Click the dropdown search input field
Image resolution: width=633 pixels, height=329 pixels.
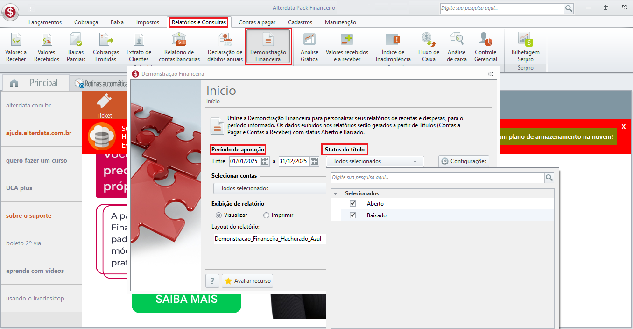click(x=437, y=178)
